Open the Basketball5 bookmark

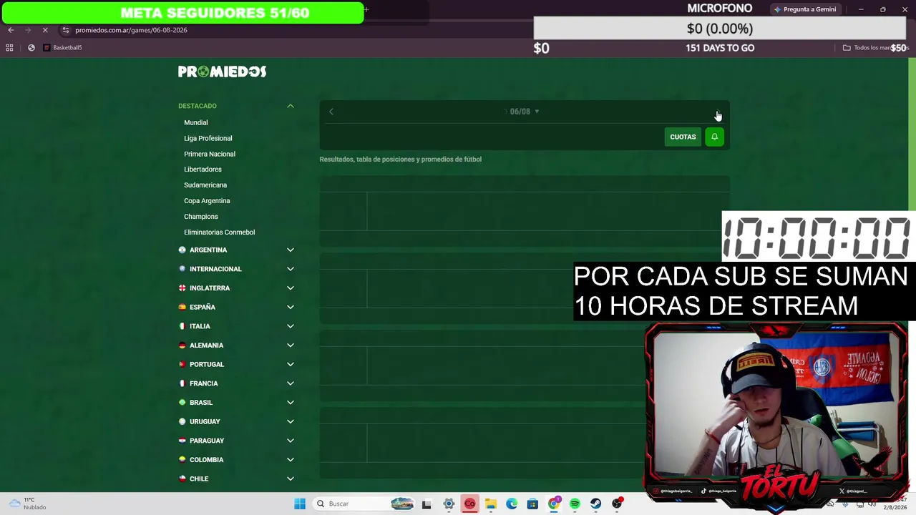(63, 48)
